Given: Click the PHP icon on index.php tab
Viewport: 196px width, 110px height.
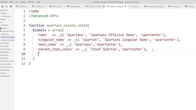Looking at the screenshot, I should (x=17, y=6).
